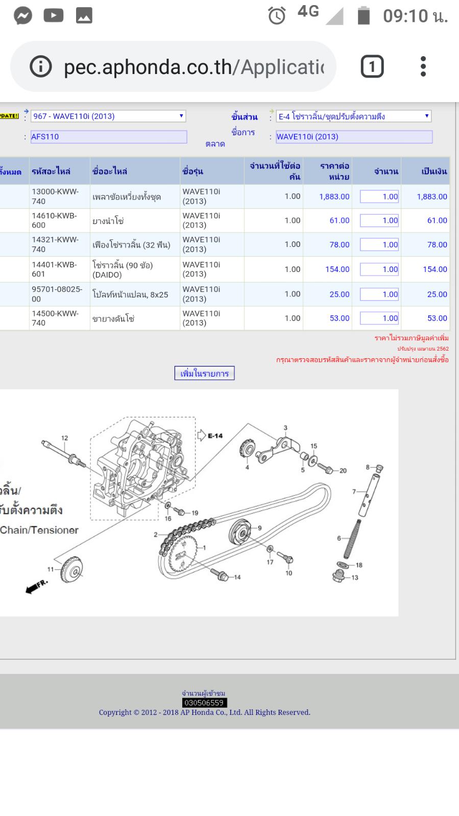Screen dimensions: 459x816
Task: Click the AP Honda copyright notice
Action: 204,712
